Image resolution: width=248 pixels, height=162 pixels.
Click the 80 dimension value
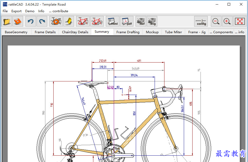click(x=118, y=87)
